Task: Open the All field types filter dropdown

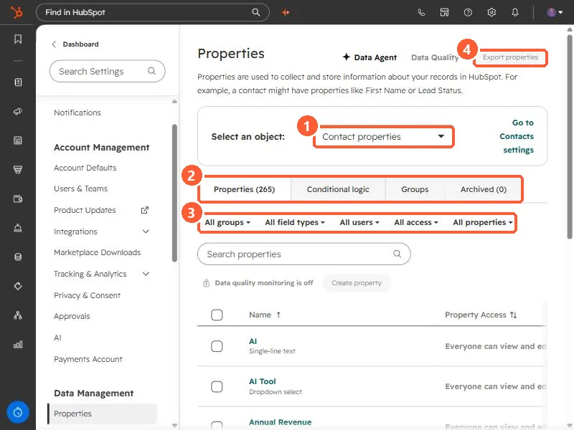Action: (x=295, y=222)
